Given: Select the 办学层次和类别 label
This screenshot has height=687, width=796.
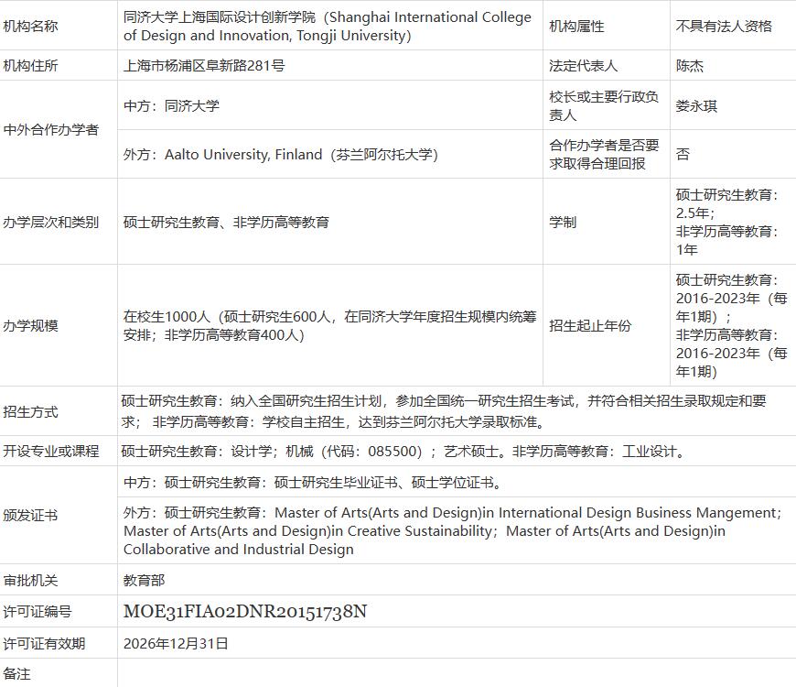Looking at the screenshot, I should tap(50, 222).
